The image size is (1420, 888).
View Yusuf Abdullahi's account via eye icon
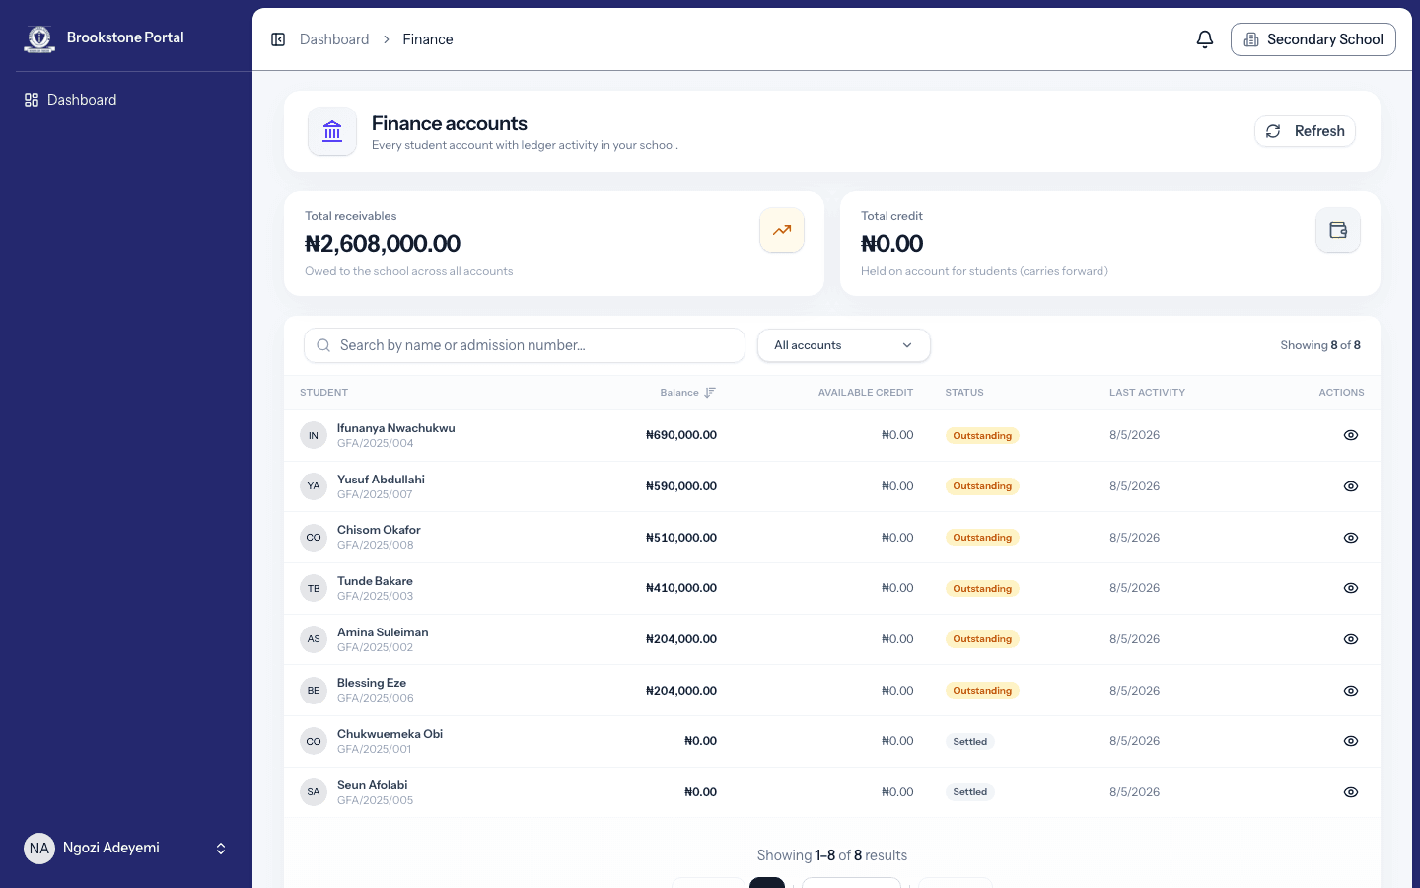click(1351, 486)
